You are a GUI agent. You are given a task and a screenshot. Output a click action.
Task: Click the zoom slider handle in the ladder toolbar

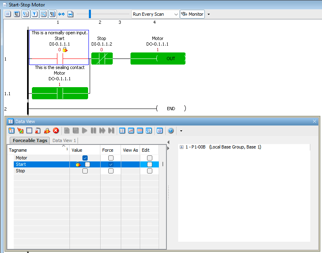coord(90,14)
